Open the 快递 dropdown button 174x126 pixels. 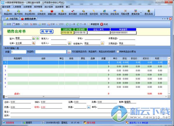[x=89, y=107]
